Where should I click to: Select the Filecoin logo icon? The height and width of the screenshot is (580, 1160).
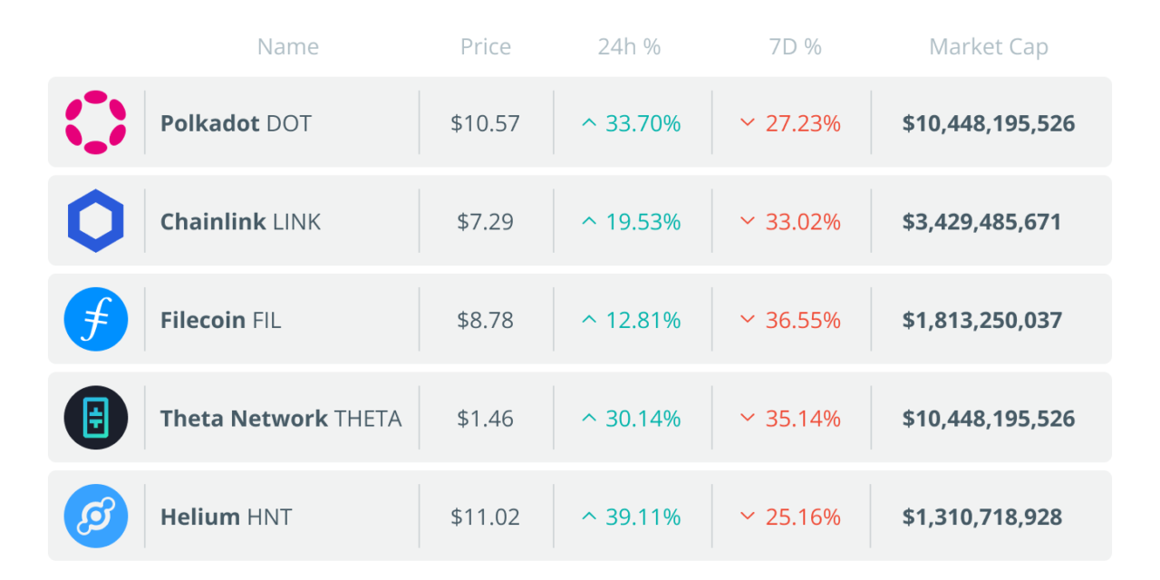click(96, 319)
